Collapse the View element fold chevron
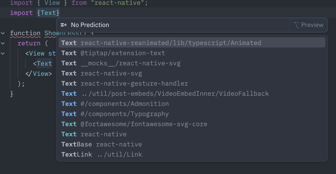336x174 pixels. [3, 53]
